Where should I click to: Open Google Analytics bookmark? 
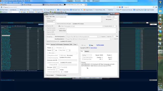click(x=88, y=10)
